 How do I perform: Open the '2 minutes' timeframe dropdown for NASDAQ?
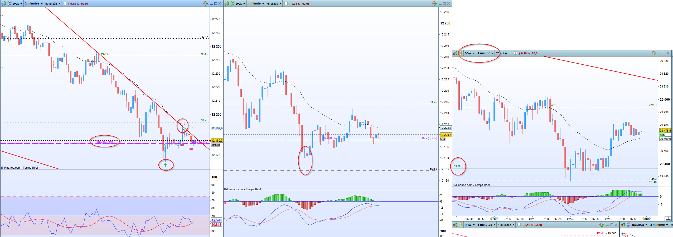(659, 225)
